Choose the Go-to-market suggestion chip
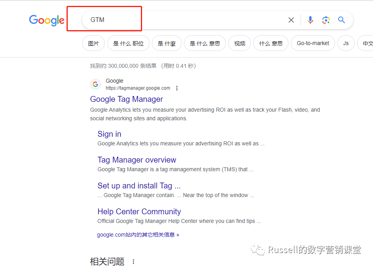The width and height of the screenshot is (373, 266). click(x=313, y=43)
